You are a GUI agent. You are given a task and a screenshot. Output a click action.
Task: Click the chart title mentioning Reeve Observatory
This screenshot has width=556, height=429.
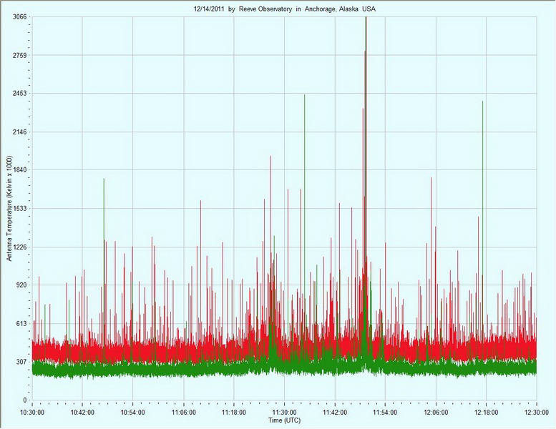(x=284, y=9)
